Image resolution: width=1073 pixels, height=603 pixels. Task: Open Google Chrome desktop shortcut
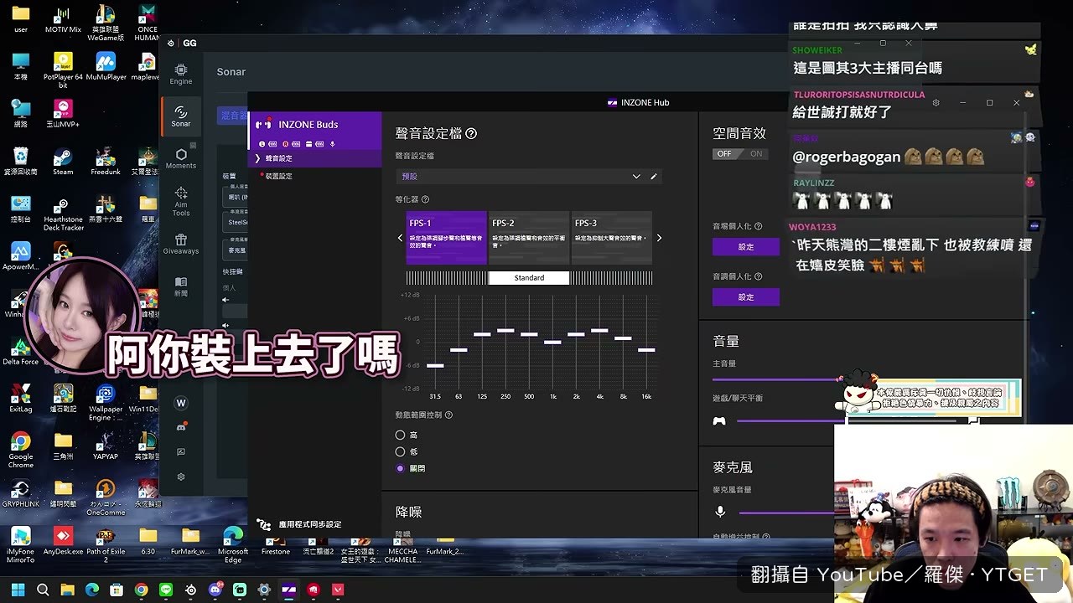20,450
